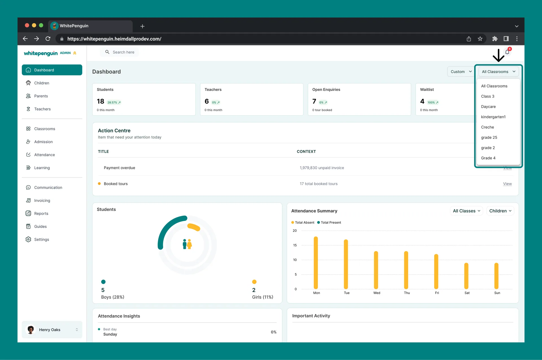The image size is (542, 360).
Task: Open the Classrooms page
Action: (52, 129)
